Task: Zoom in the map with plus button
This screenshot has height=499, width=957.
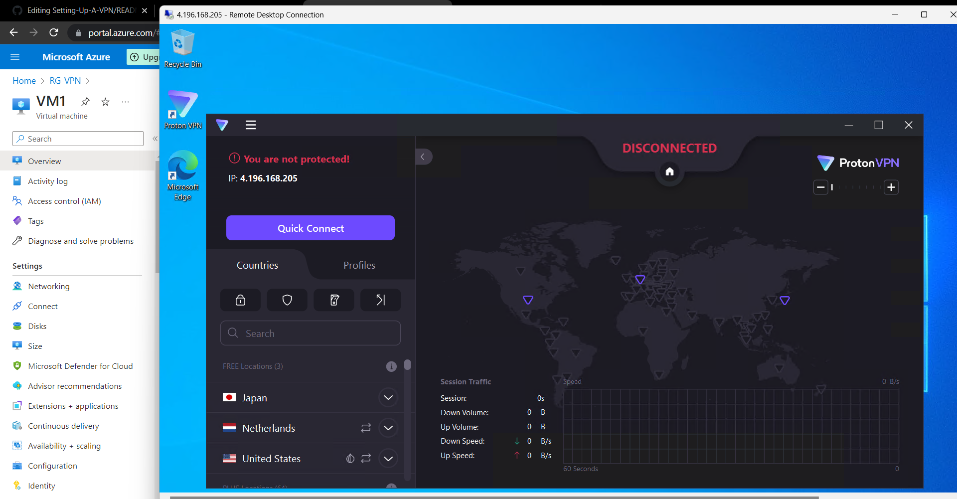Action: click(x=891, y=187)
